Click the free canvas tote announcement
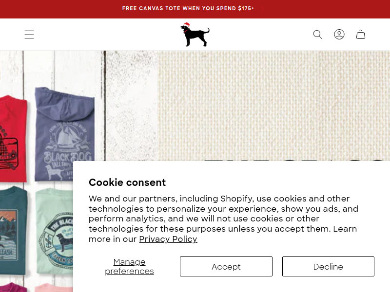The width and height of the screenshot is (390, 292). click(x=188, y=9)
